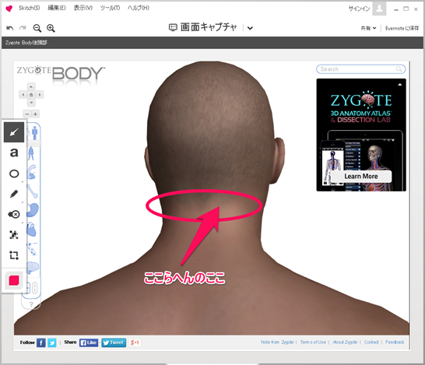
Task: Open the 編集(E) menu
Action: point(57,8)
